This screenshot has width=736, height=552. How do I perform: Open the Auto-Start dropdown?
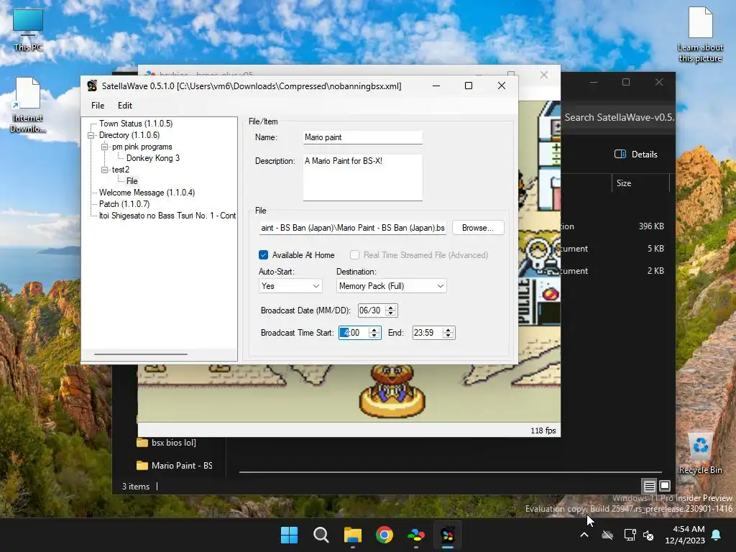coord(290,286)
